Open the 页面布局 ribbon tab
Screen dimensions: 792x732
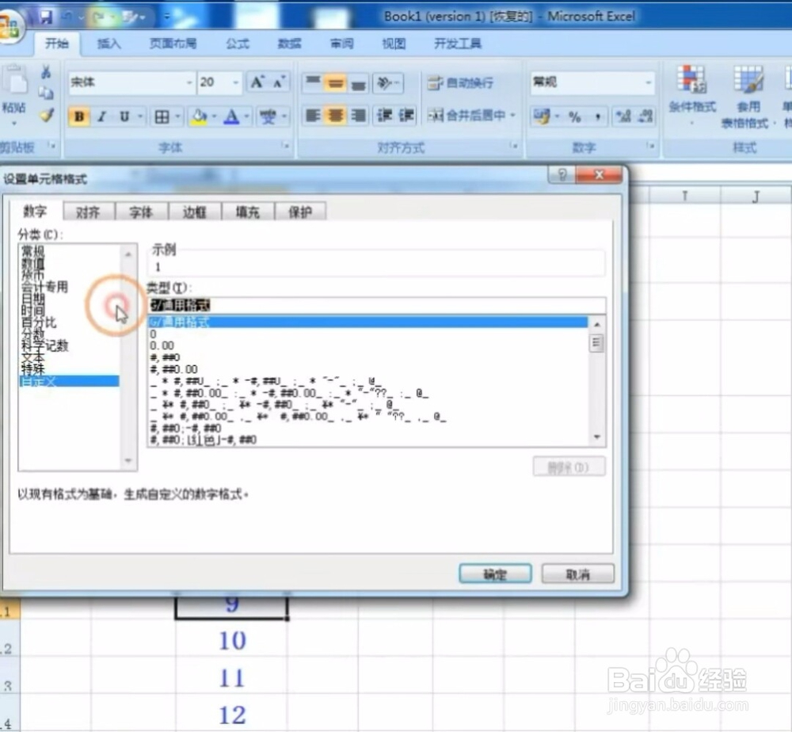pyautogui.click(x=173, y=44)
